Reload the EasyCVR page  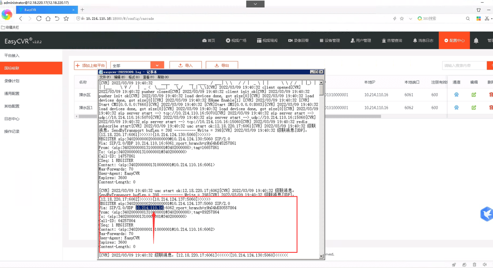[x=39, y=18]
